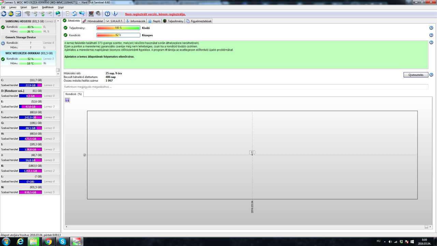Click the disk list scroll-down arrow

click(x=58, y=74)
